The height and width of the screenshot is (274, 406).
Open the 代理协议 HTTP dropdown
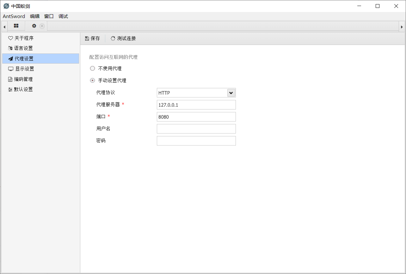pyautogui.click(x=196, y=93)
